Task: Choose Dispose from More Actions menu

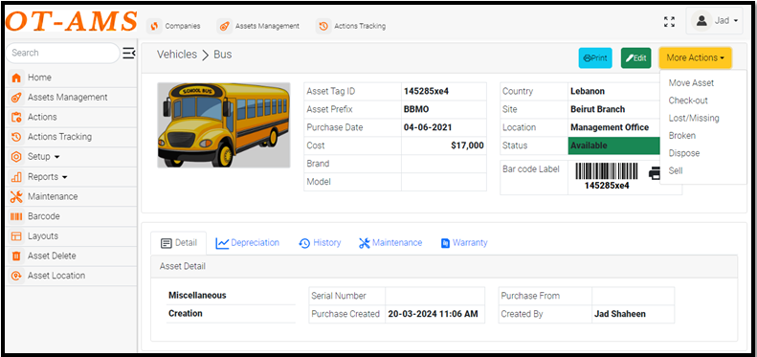Action: tap(683, 153)
